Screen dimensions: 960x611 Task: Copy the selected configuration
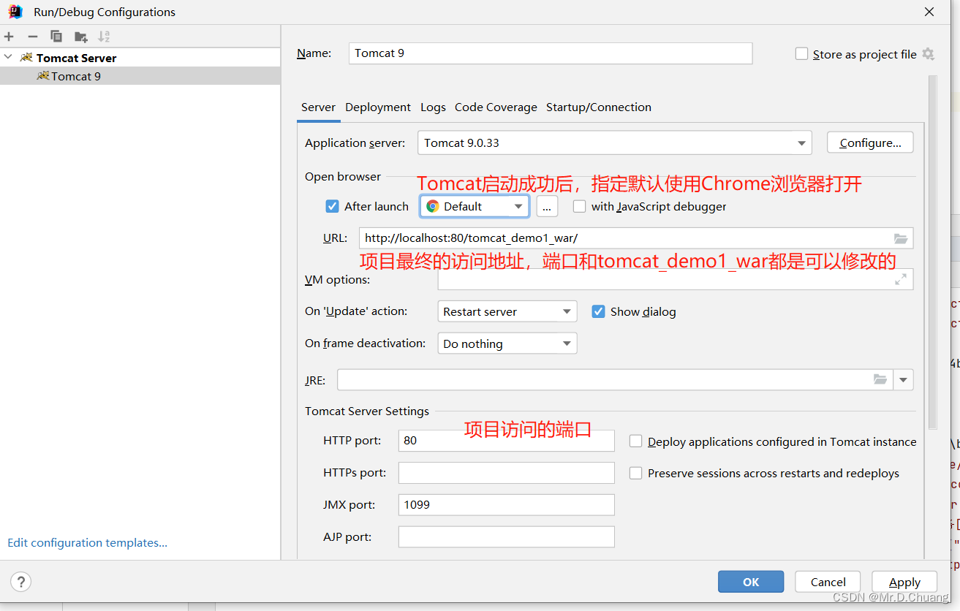pos(56,37)
